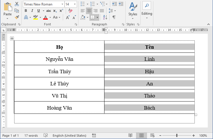Toggle Bold formatting
This screenshot has width=213, height=139.
click(26, 11)
